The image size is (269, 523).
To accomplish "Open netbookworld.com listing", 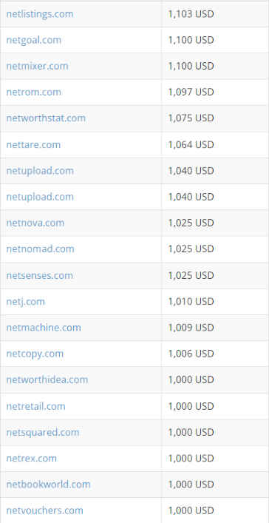I will (48, 485).
